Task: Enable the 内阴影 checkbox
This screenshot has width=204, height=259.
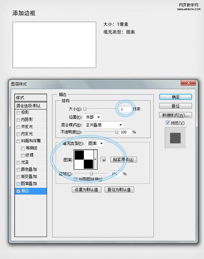Action: tap(18, 120)
